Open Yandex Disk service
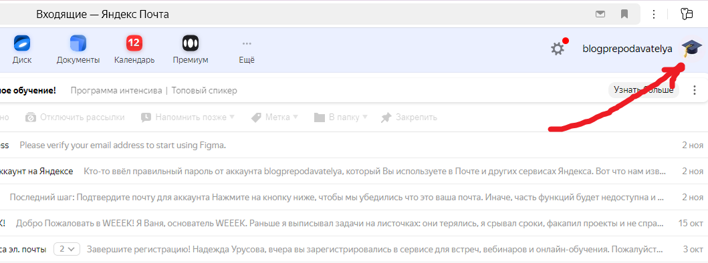This screenshot has height=263, width=708. [x=21, y=49]
